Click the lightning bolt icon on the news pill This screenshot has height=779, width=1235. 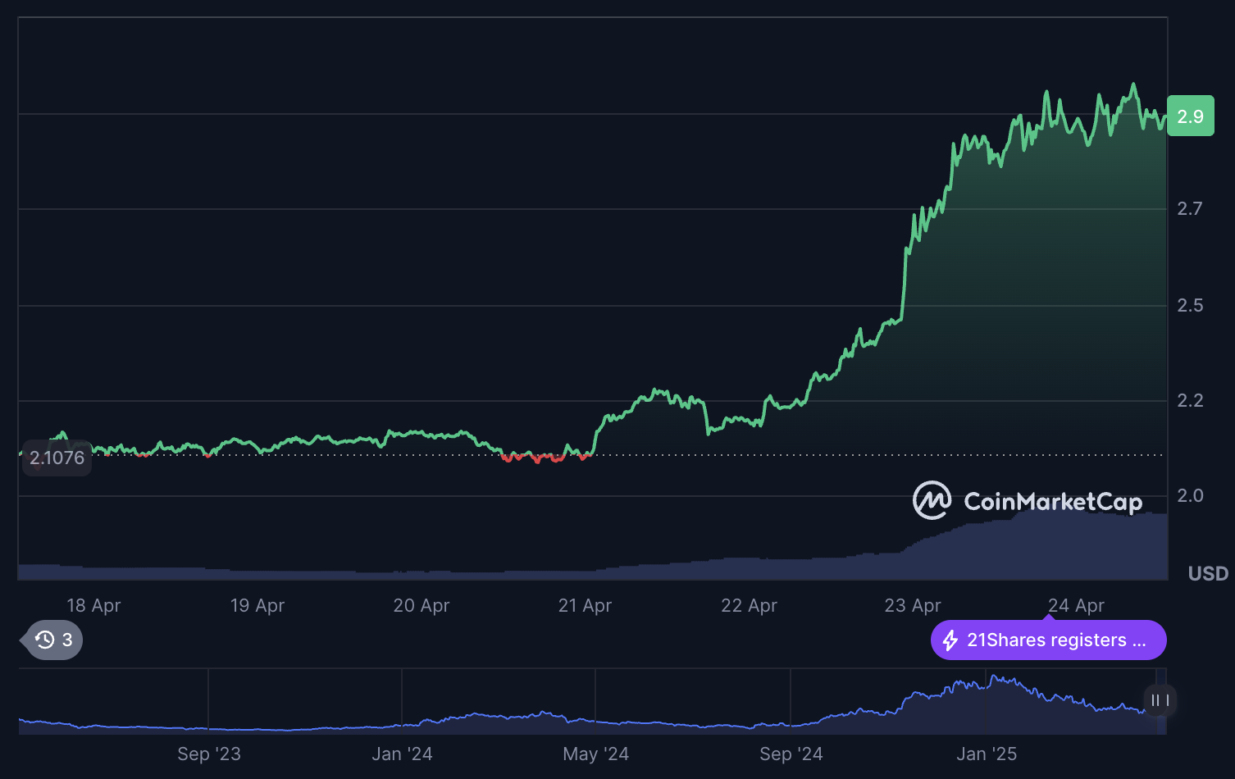click(x=950, y=640)
